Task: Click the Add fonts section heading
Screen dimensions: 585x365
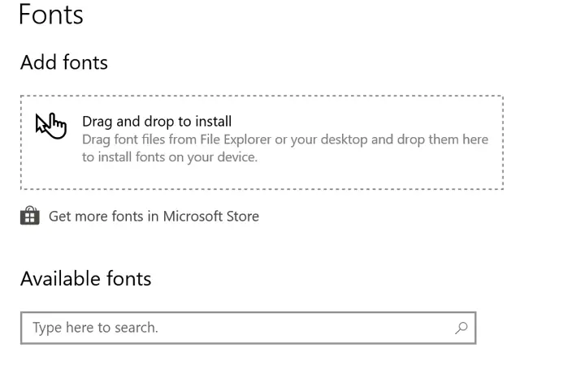Action: (64, 62)
